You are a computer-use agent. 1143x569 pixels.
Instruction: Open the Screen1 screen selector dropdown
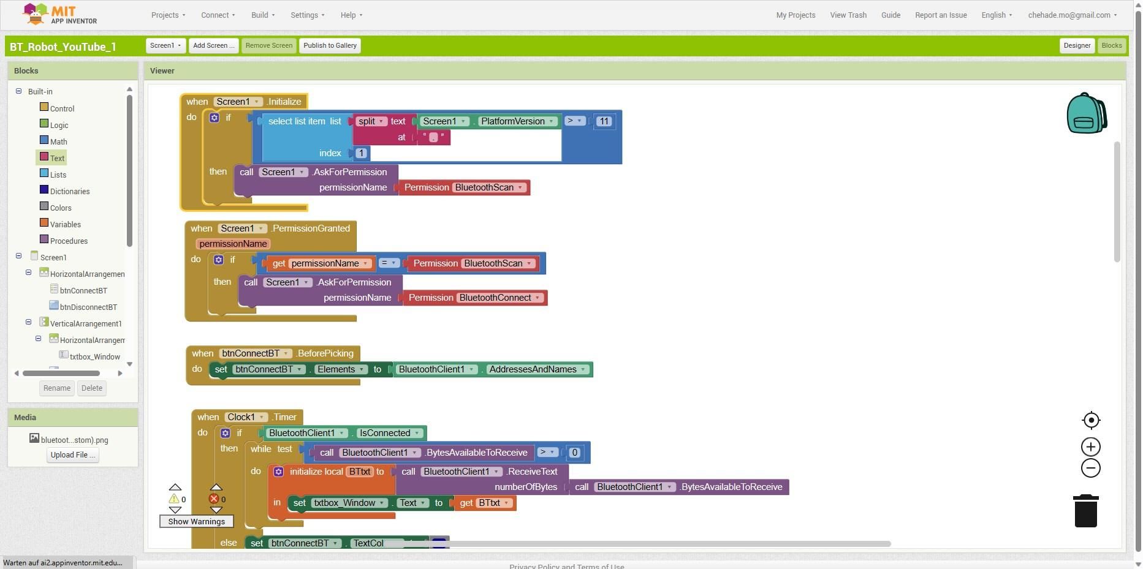(x=165, y=45)
